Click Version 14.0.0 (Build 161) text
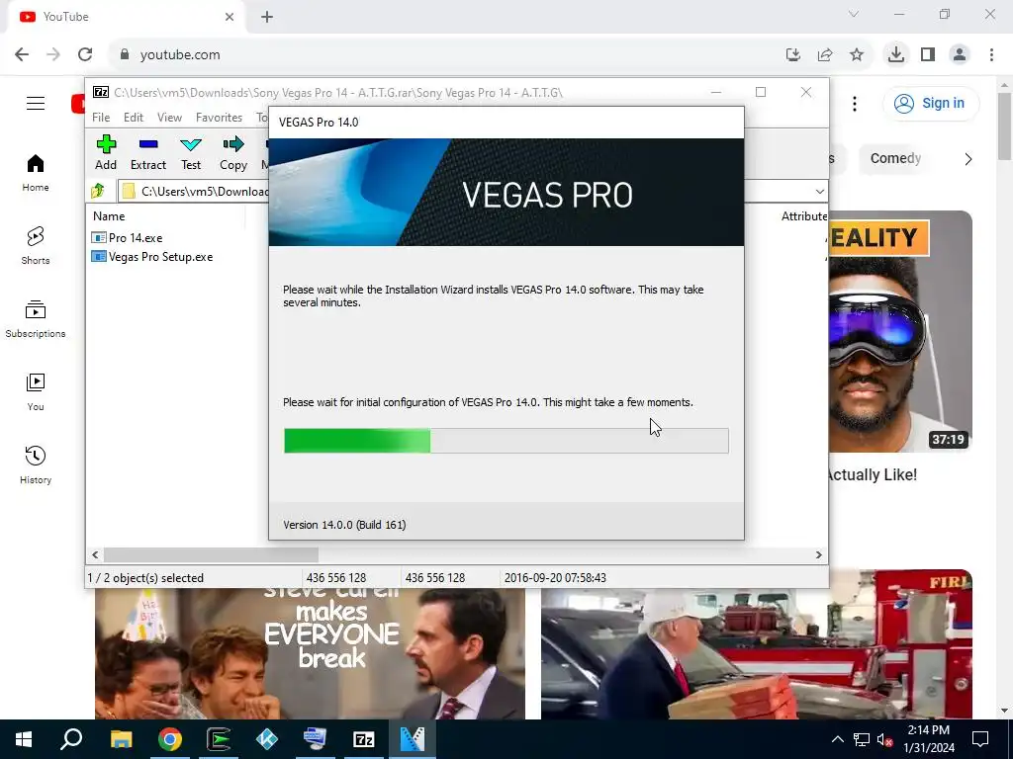1013x759 pixels. pyautogui.click(x=344, y=525)
